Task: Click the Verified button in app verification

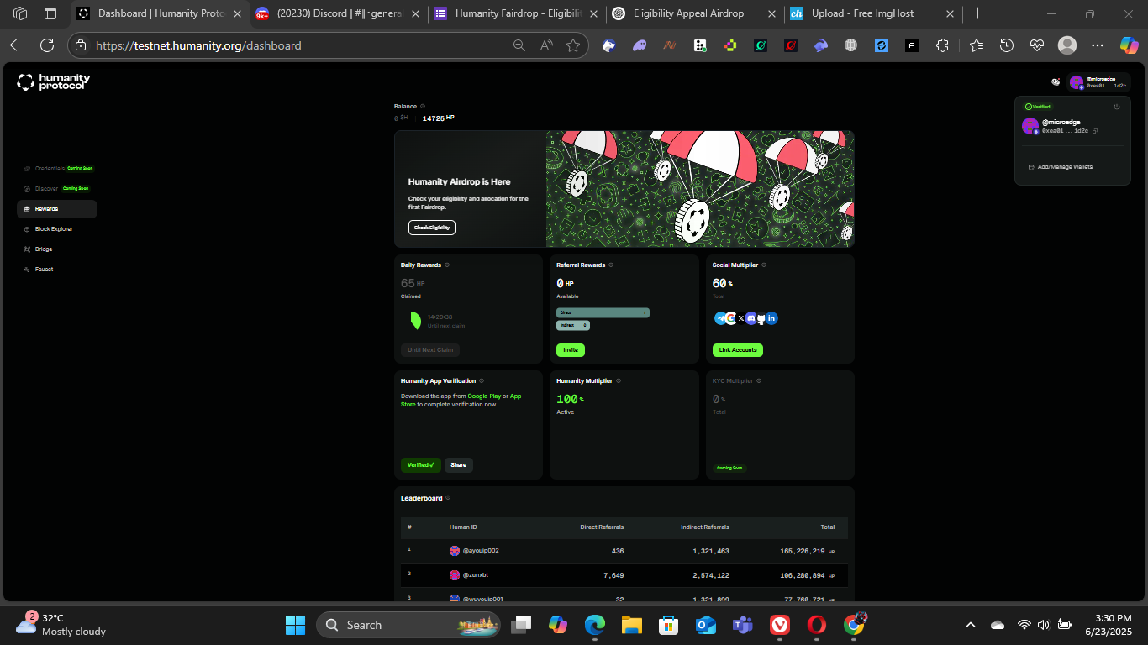Action: coord(421,465)
